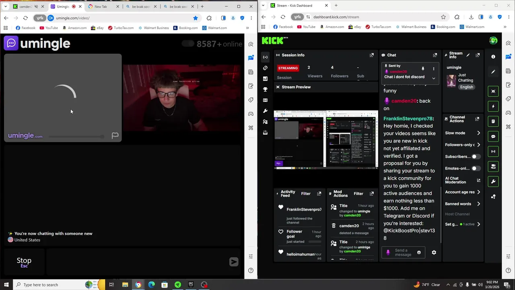Pop out the Mod Actions panel

[x=372, y=194]
